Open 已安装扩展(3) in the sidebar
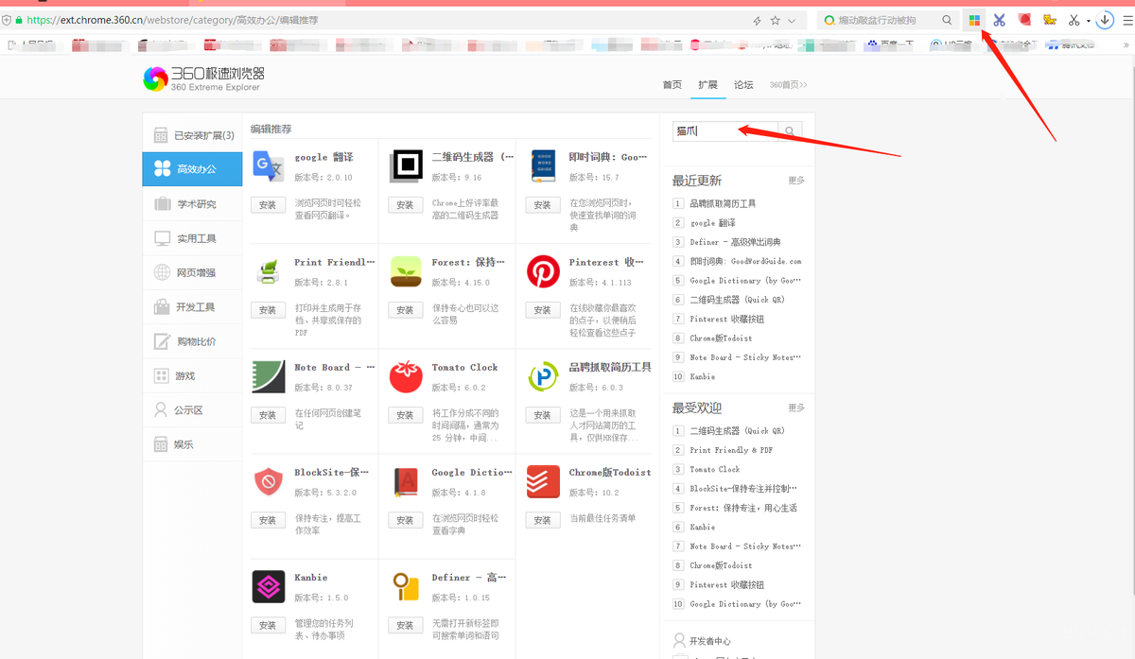The width and height of the screenshot is (1135, 659). pos(193,135)
